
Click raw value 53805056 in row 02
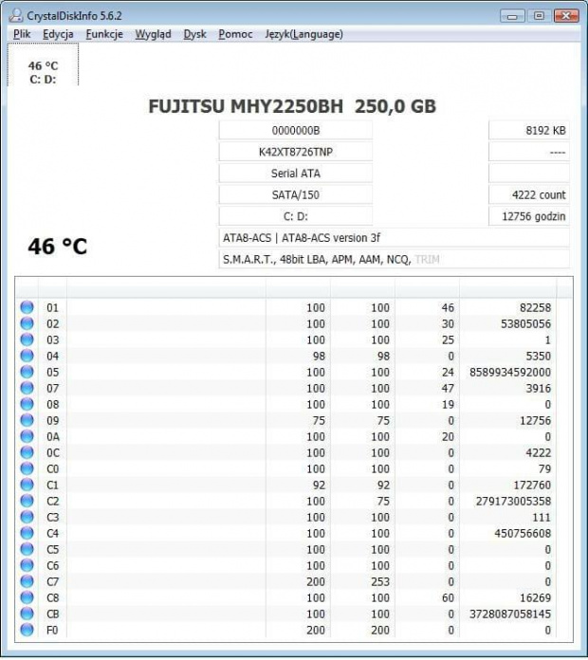click(x=525, y=323)
